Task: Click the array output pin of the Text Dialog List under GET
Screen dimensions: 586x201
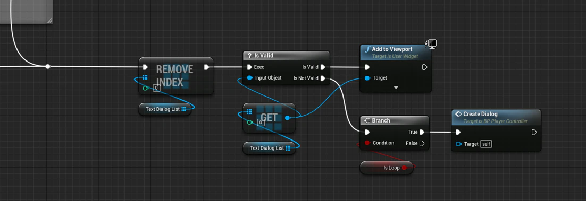Action: pos(288,148)
